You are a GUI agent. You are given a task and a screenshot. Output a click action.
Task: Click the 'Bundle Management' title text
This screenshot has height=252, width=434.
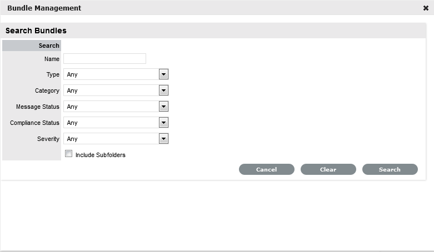(44, 8)
